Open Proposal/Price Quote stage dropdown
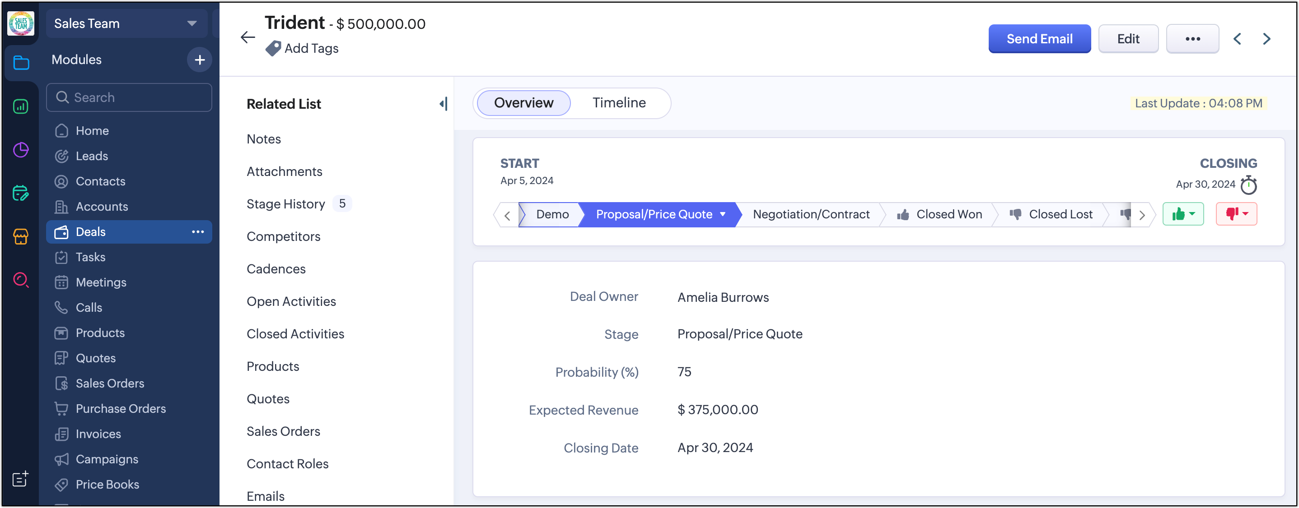Image resolution: width=1299 pixels, height=508 pixels. [x=723, y=214]
